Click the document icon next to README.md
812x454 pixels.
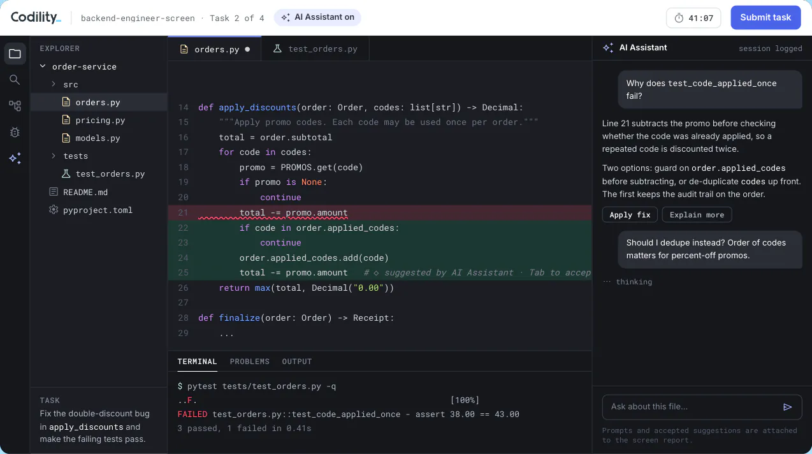(x=54, y=192)
